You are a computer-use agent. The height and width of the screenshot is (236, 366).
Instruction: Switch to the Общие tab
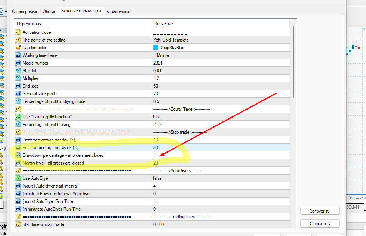[50, 12]
